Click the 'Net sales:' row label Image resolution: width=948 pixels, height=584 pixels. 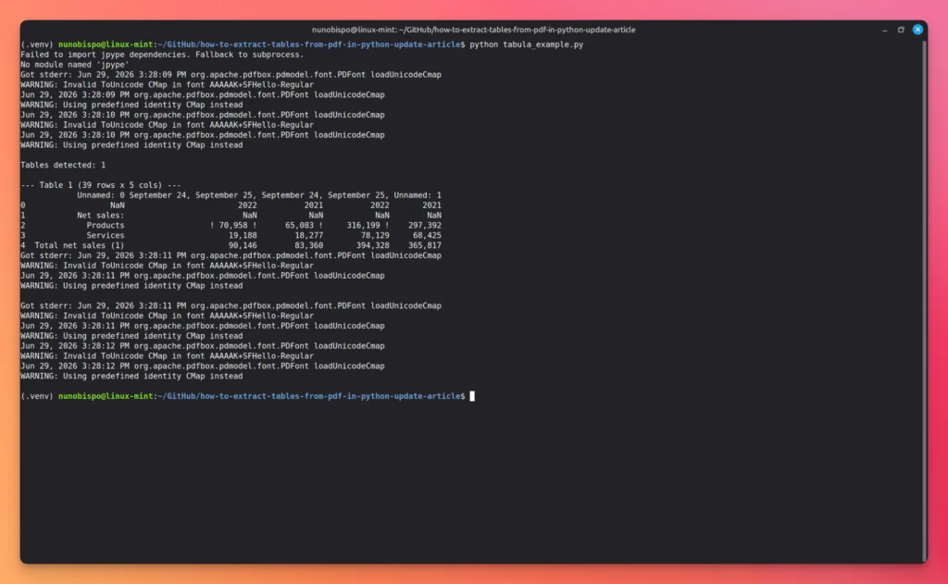click(100, 216)
